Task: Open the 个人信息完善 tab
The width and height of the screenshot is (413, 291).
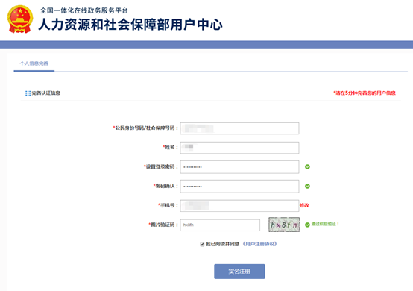Action: pyautogui.click(x=34, y=63)
